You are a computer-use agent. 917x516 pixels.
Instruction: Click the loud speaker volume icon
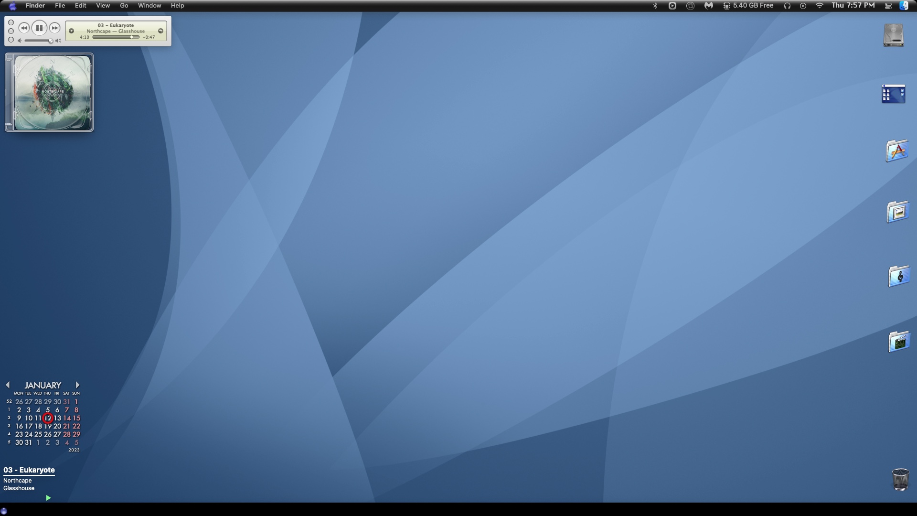tap(58, 41)
